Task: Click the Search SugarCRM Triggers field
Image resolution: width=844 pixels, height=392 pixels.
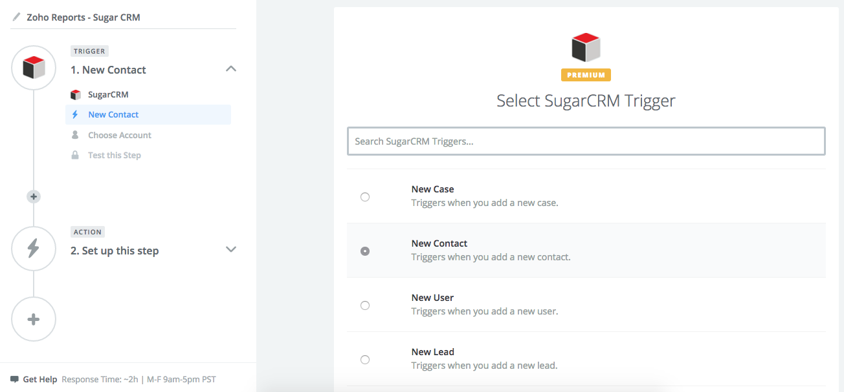Action: (x=586, y=141)
